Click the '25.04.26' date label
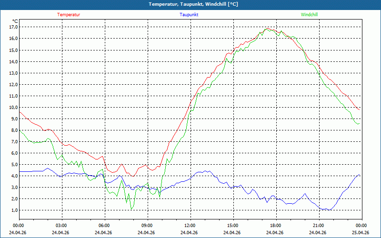 tap(361, 232)
